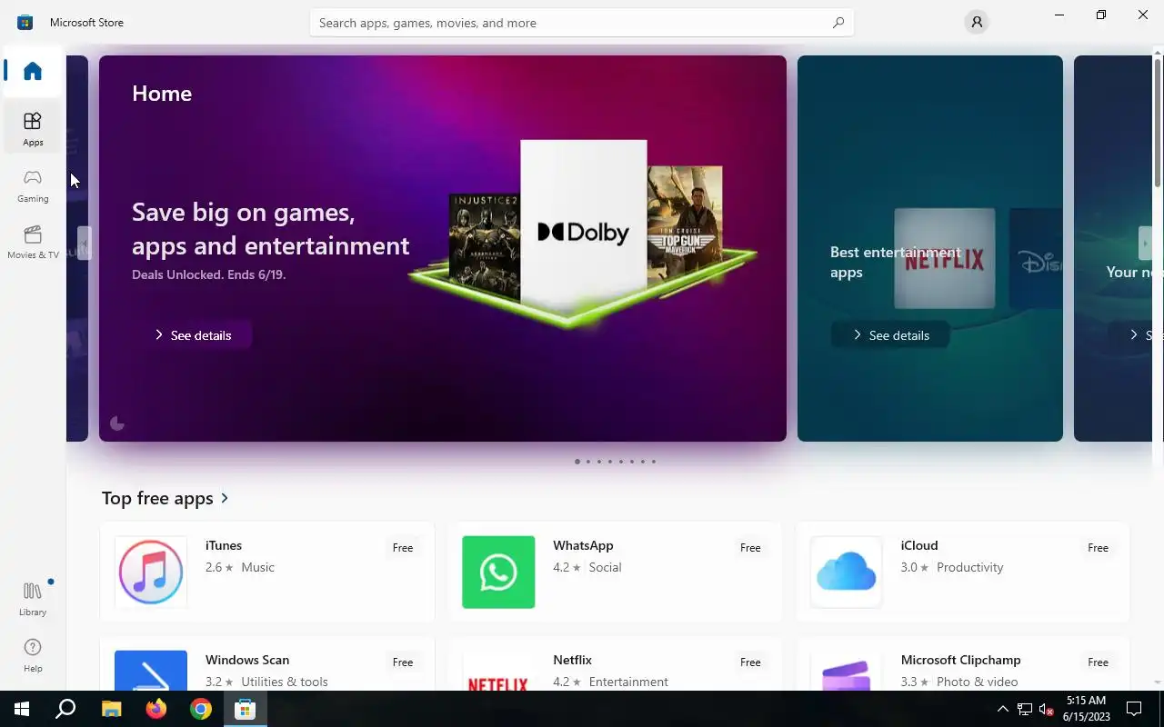Open the Netflix app icon

point(498,671)
